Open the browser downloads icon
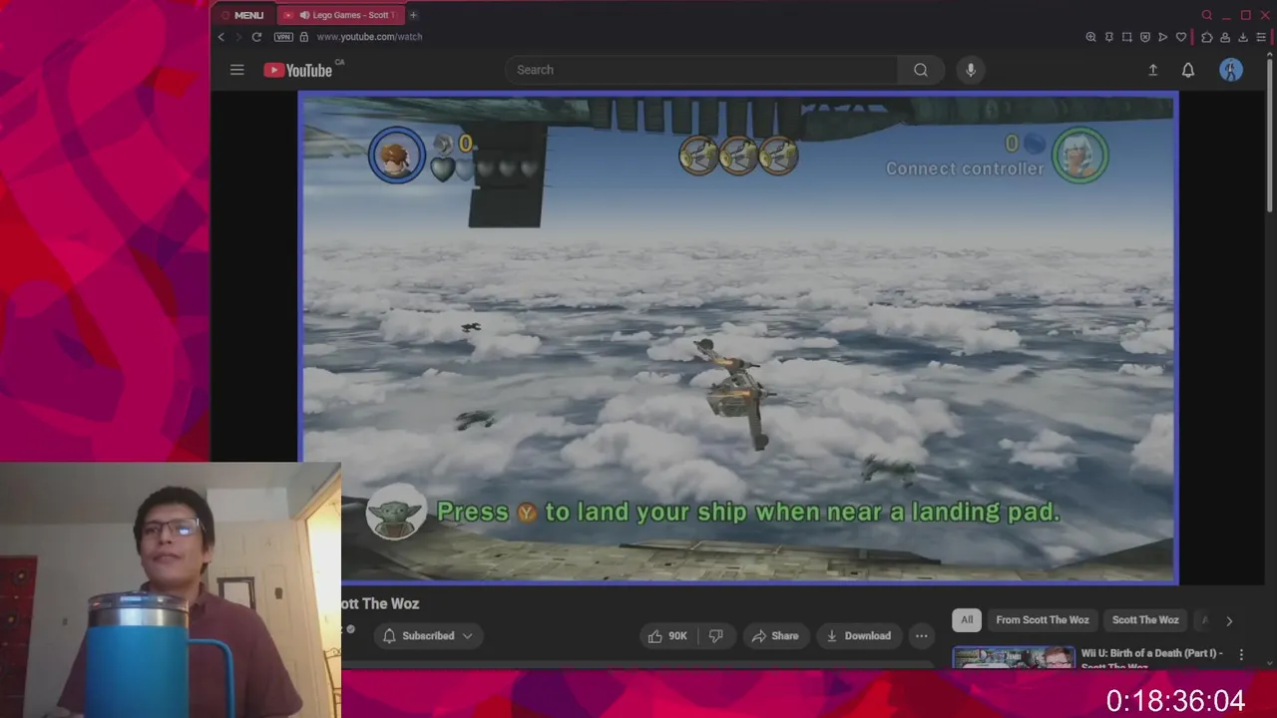 point(1243,37)
